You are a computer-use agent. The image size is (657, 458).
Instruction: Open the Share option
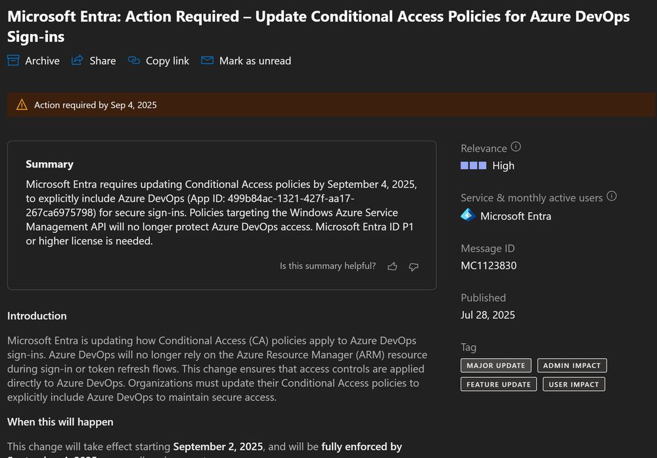click(x=93, y=60)
